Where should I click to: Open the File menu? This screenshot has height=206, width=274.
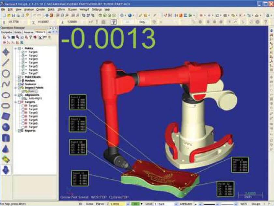(3, 10)
